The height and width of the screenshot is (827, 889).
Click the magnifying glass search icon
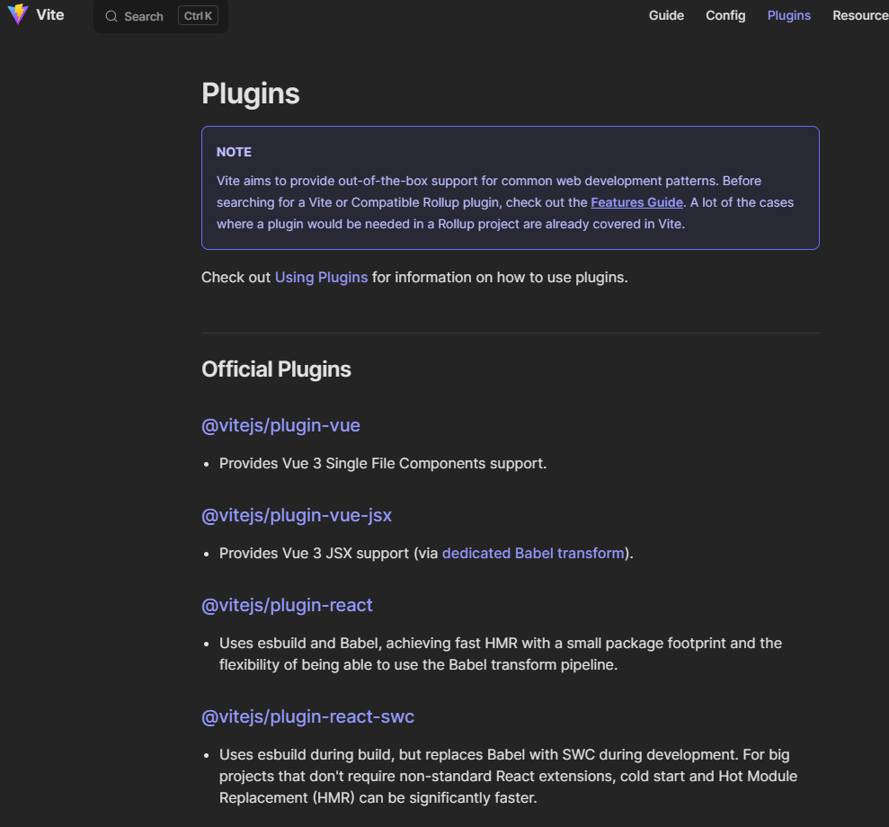coord(111,16)
